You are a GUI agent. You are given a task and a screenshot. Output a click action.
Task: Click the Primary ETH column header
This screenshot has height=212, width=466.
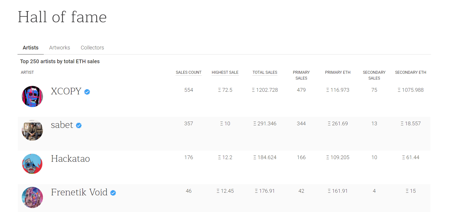pyautogui.click(x=338, y=72)
